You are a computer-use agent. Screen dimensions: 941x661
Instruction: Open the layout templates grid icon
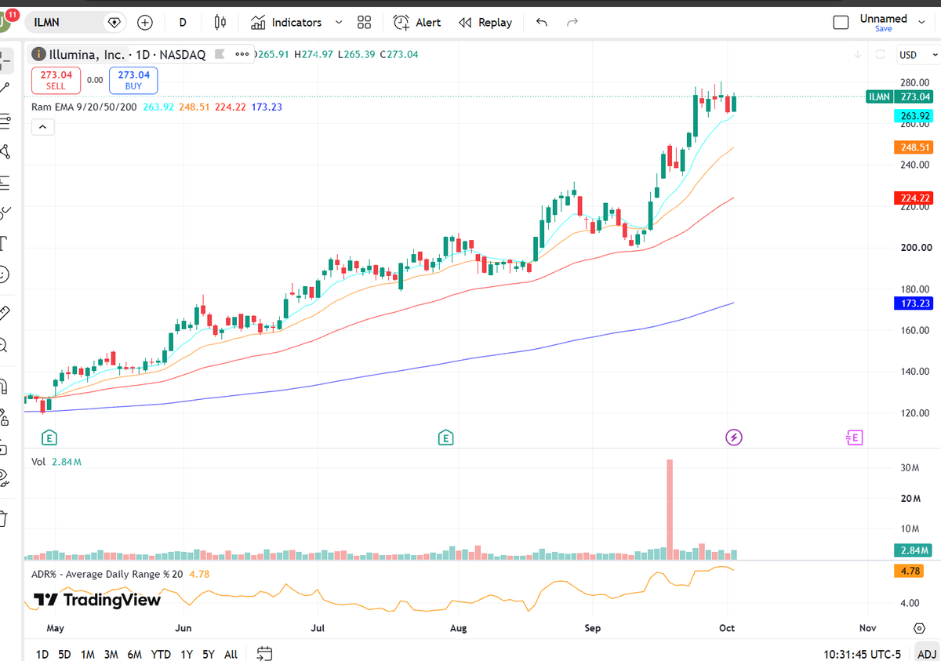pyautogui.click(x=364, y=23)
